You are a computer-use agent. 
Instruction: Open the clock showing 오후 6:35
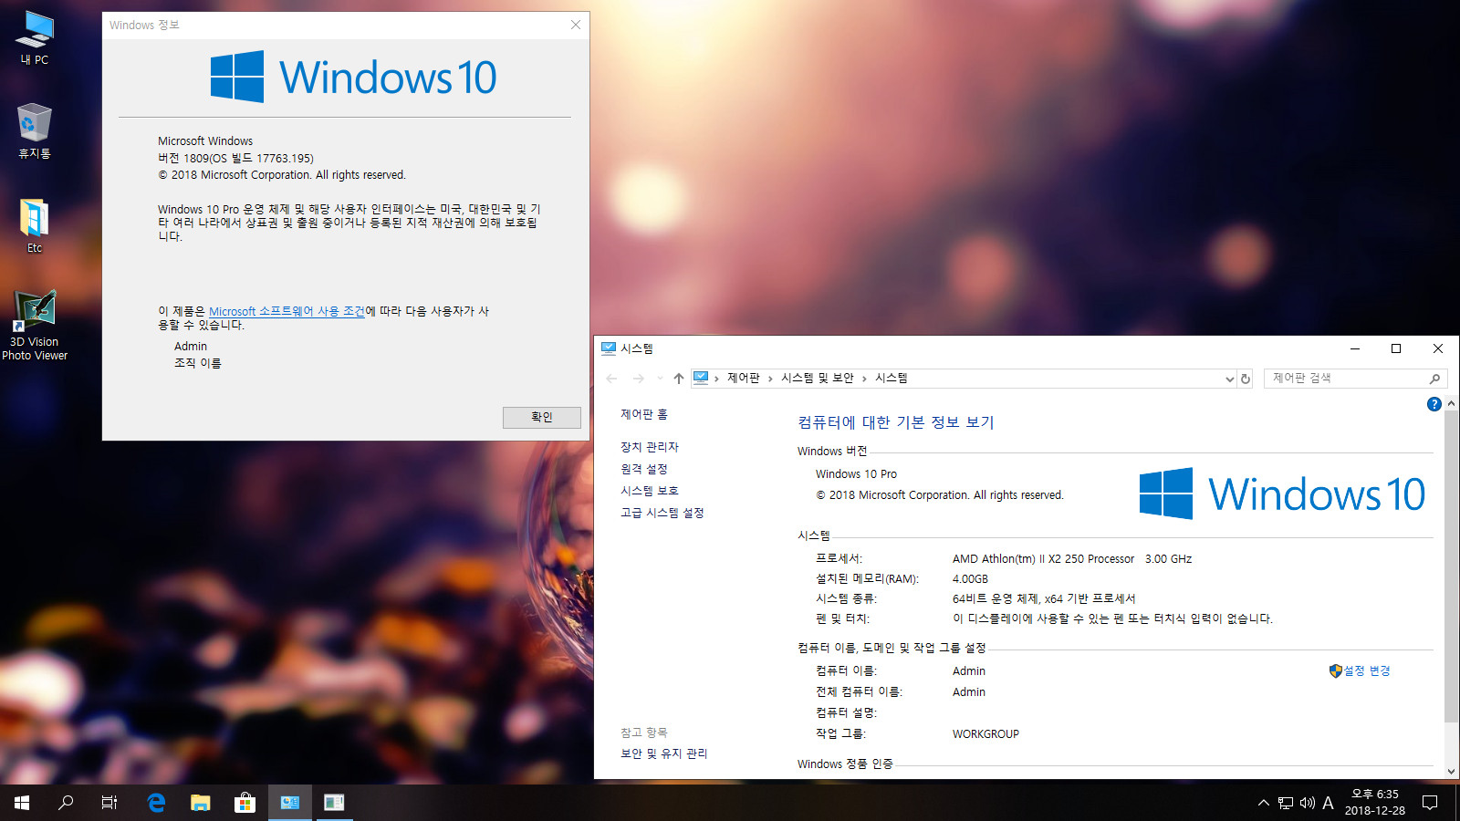point(1375,803)
